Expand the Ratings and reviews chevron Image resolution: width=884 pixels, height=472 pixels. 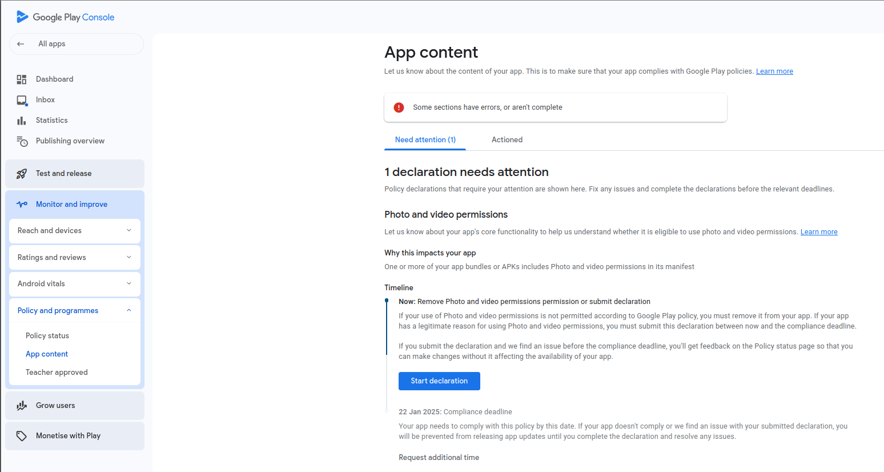pyautogui.click(x=128, y=258)
